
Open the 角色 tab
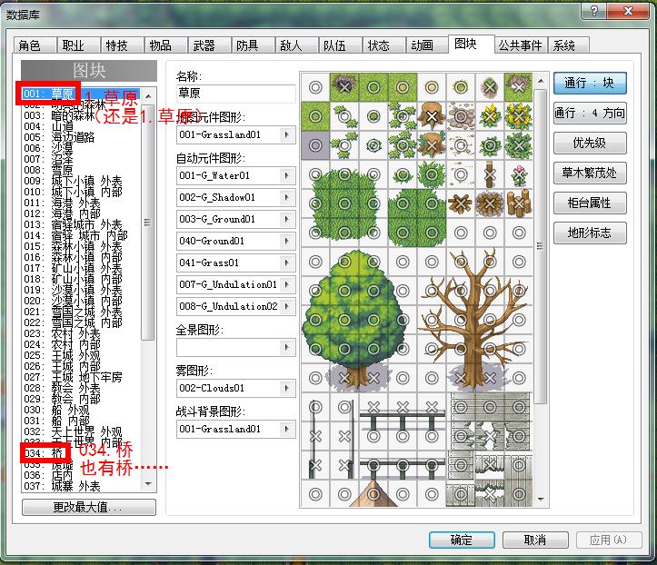(x=35, y=45)
